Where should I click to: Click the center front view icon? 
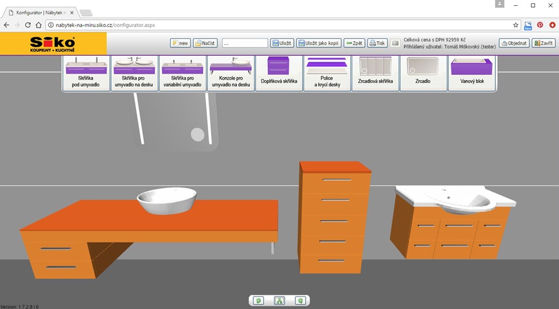pos(279,300)
